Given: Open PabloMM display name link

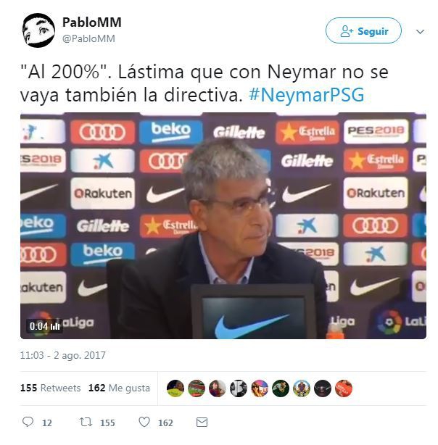Looking at the screenshot, I should [92, 22].
